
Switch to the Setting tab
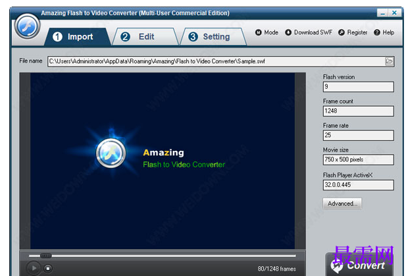click(x=213, y=37)
